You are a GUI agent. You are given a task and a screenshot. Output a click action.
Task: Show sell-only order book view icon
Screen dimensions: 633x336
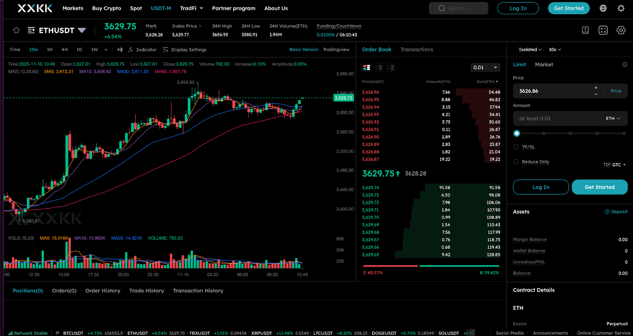point(390,68)
